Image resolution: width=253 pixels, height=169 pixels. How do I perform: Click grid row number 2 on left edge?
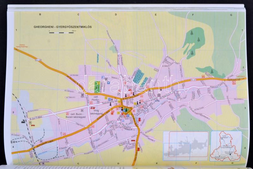[15, 68]
